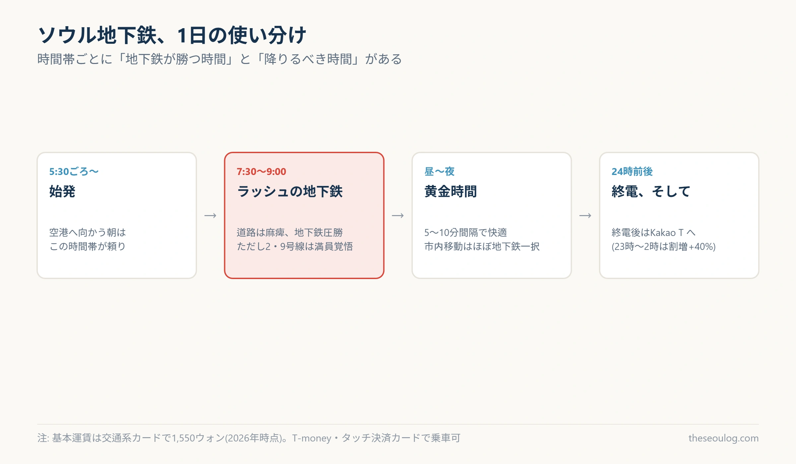This screenshot has height=464, width=796.
Task: Click the 黄金時間 card heading
Action: click(x=450, y=191)
